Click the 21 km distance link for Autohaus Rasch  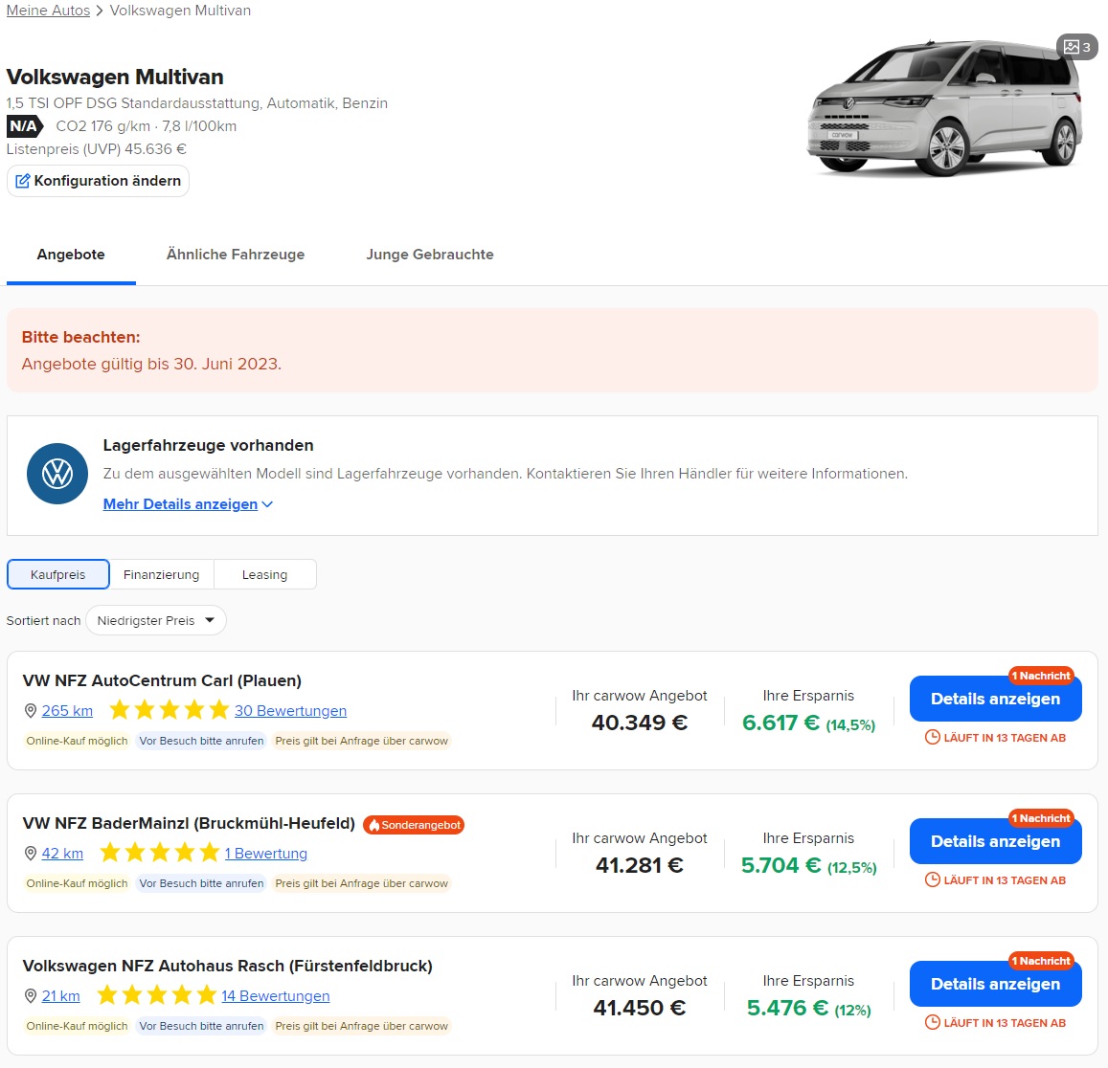(60, 995)
